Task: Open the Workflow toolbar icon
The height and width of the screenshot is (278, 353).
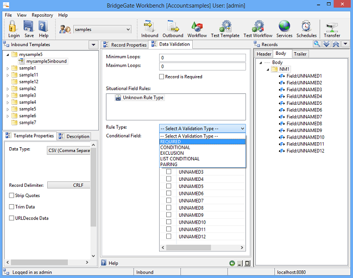Action: point(197,27)
